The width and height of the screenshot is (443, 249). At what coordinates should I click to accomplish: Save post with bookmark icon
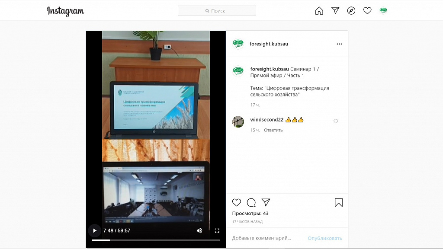[338, 202]
